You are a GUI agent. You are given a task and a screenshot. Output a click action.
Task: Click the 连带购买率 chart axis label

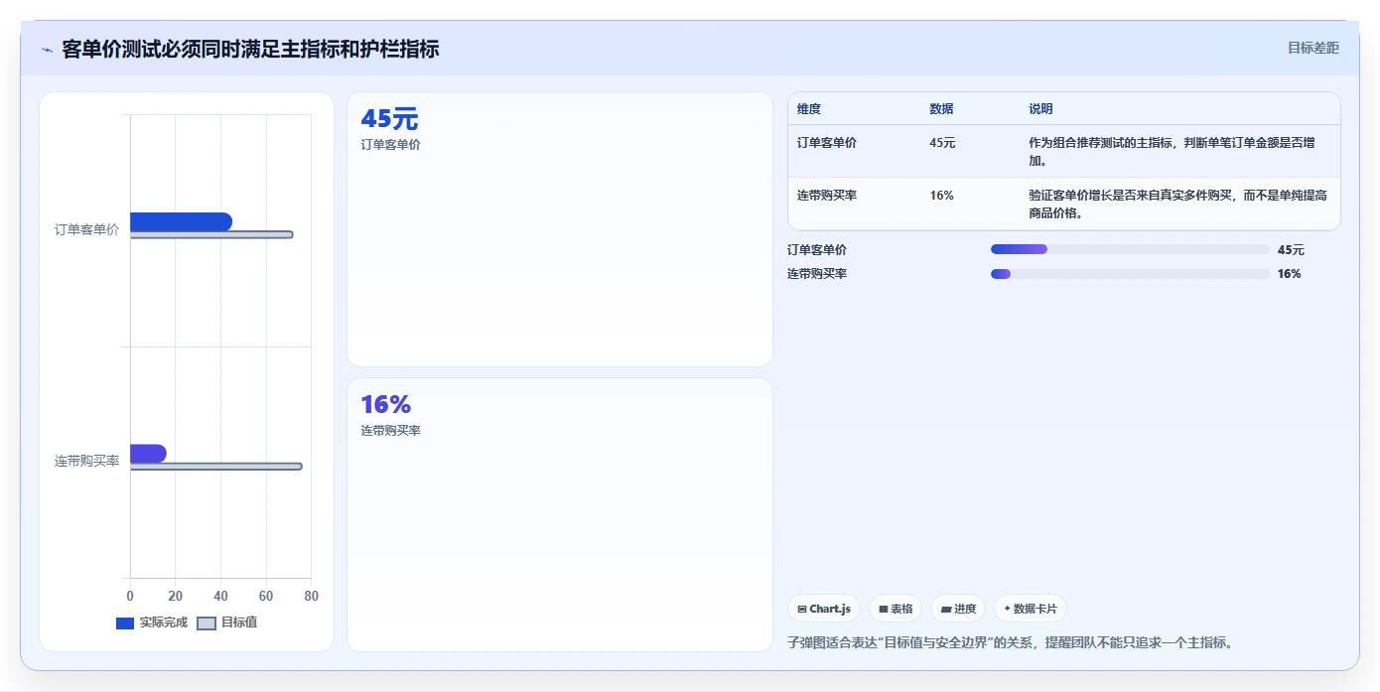[86, 462]
